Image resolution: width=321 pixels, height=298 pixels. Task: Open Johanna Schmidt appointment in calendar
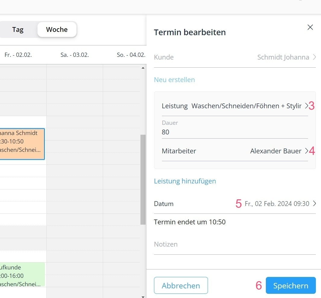point(22,144)
